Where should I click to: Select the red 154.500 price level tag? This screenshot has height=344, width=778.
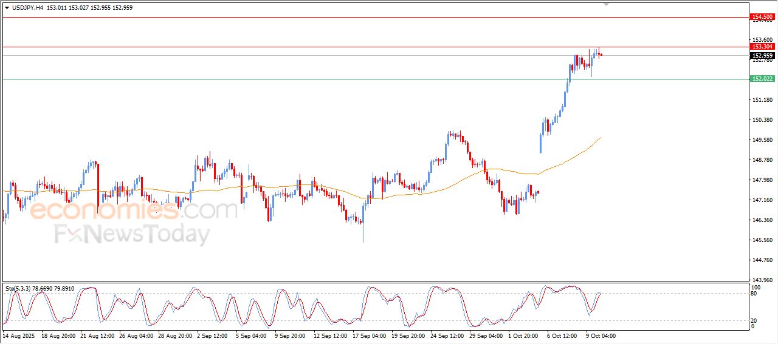762,17
